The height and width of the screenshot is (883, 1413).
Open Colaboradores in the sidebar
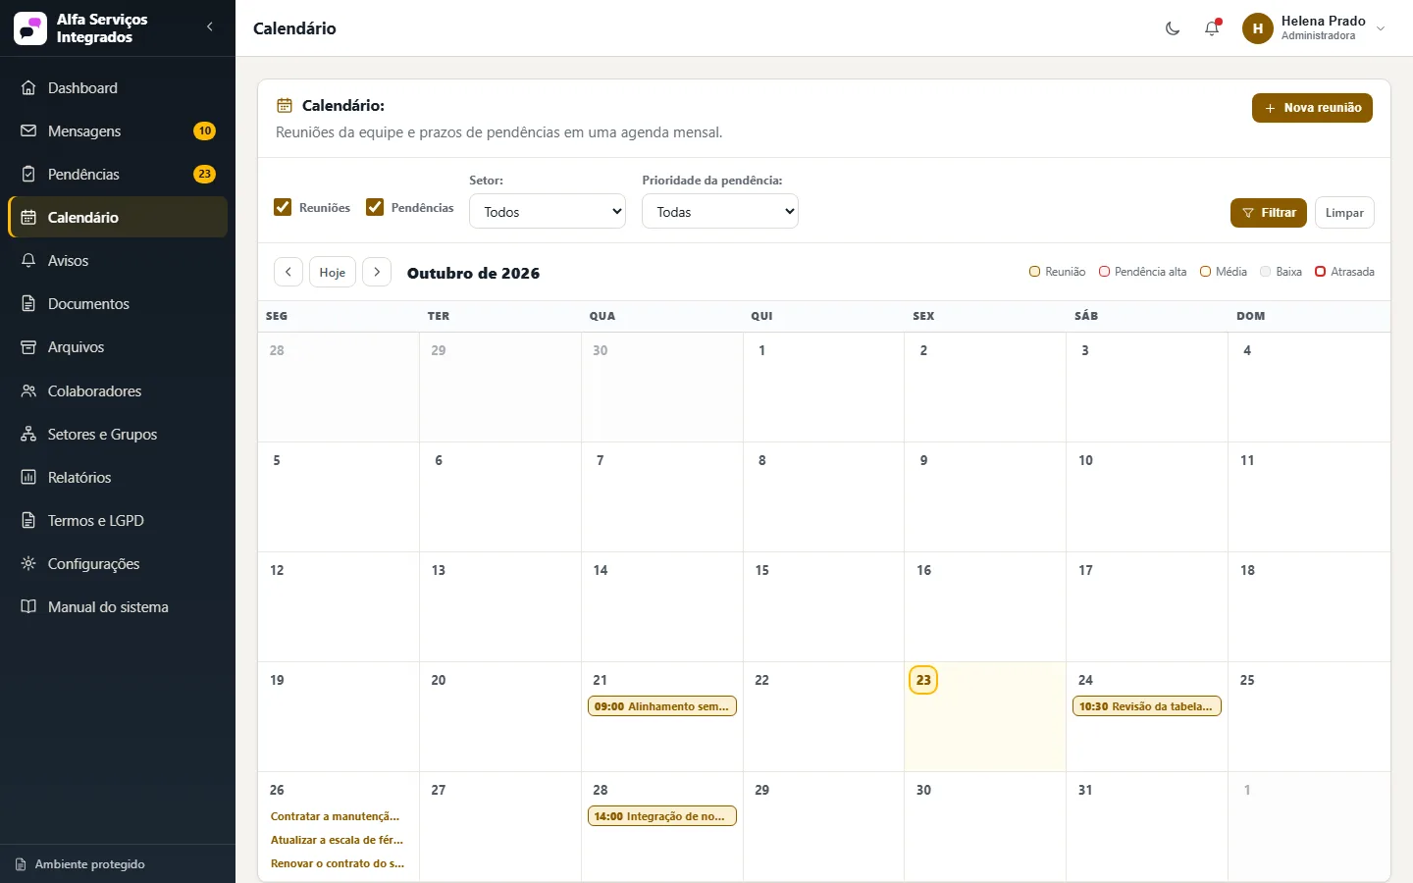pos(118,391)
